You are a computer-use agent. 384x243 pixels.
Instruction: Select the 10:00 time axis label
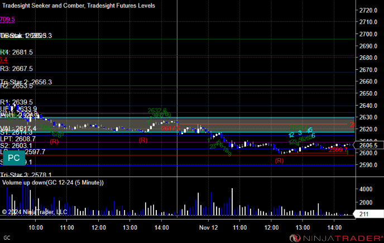click(x=36, y=227)
